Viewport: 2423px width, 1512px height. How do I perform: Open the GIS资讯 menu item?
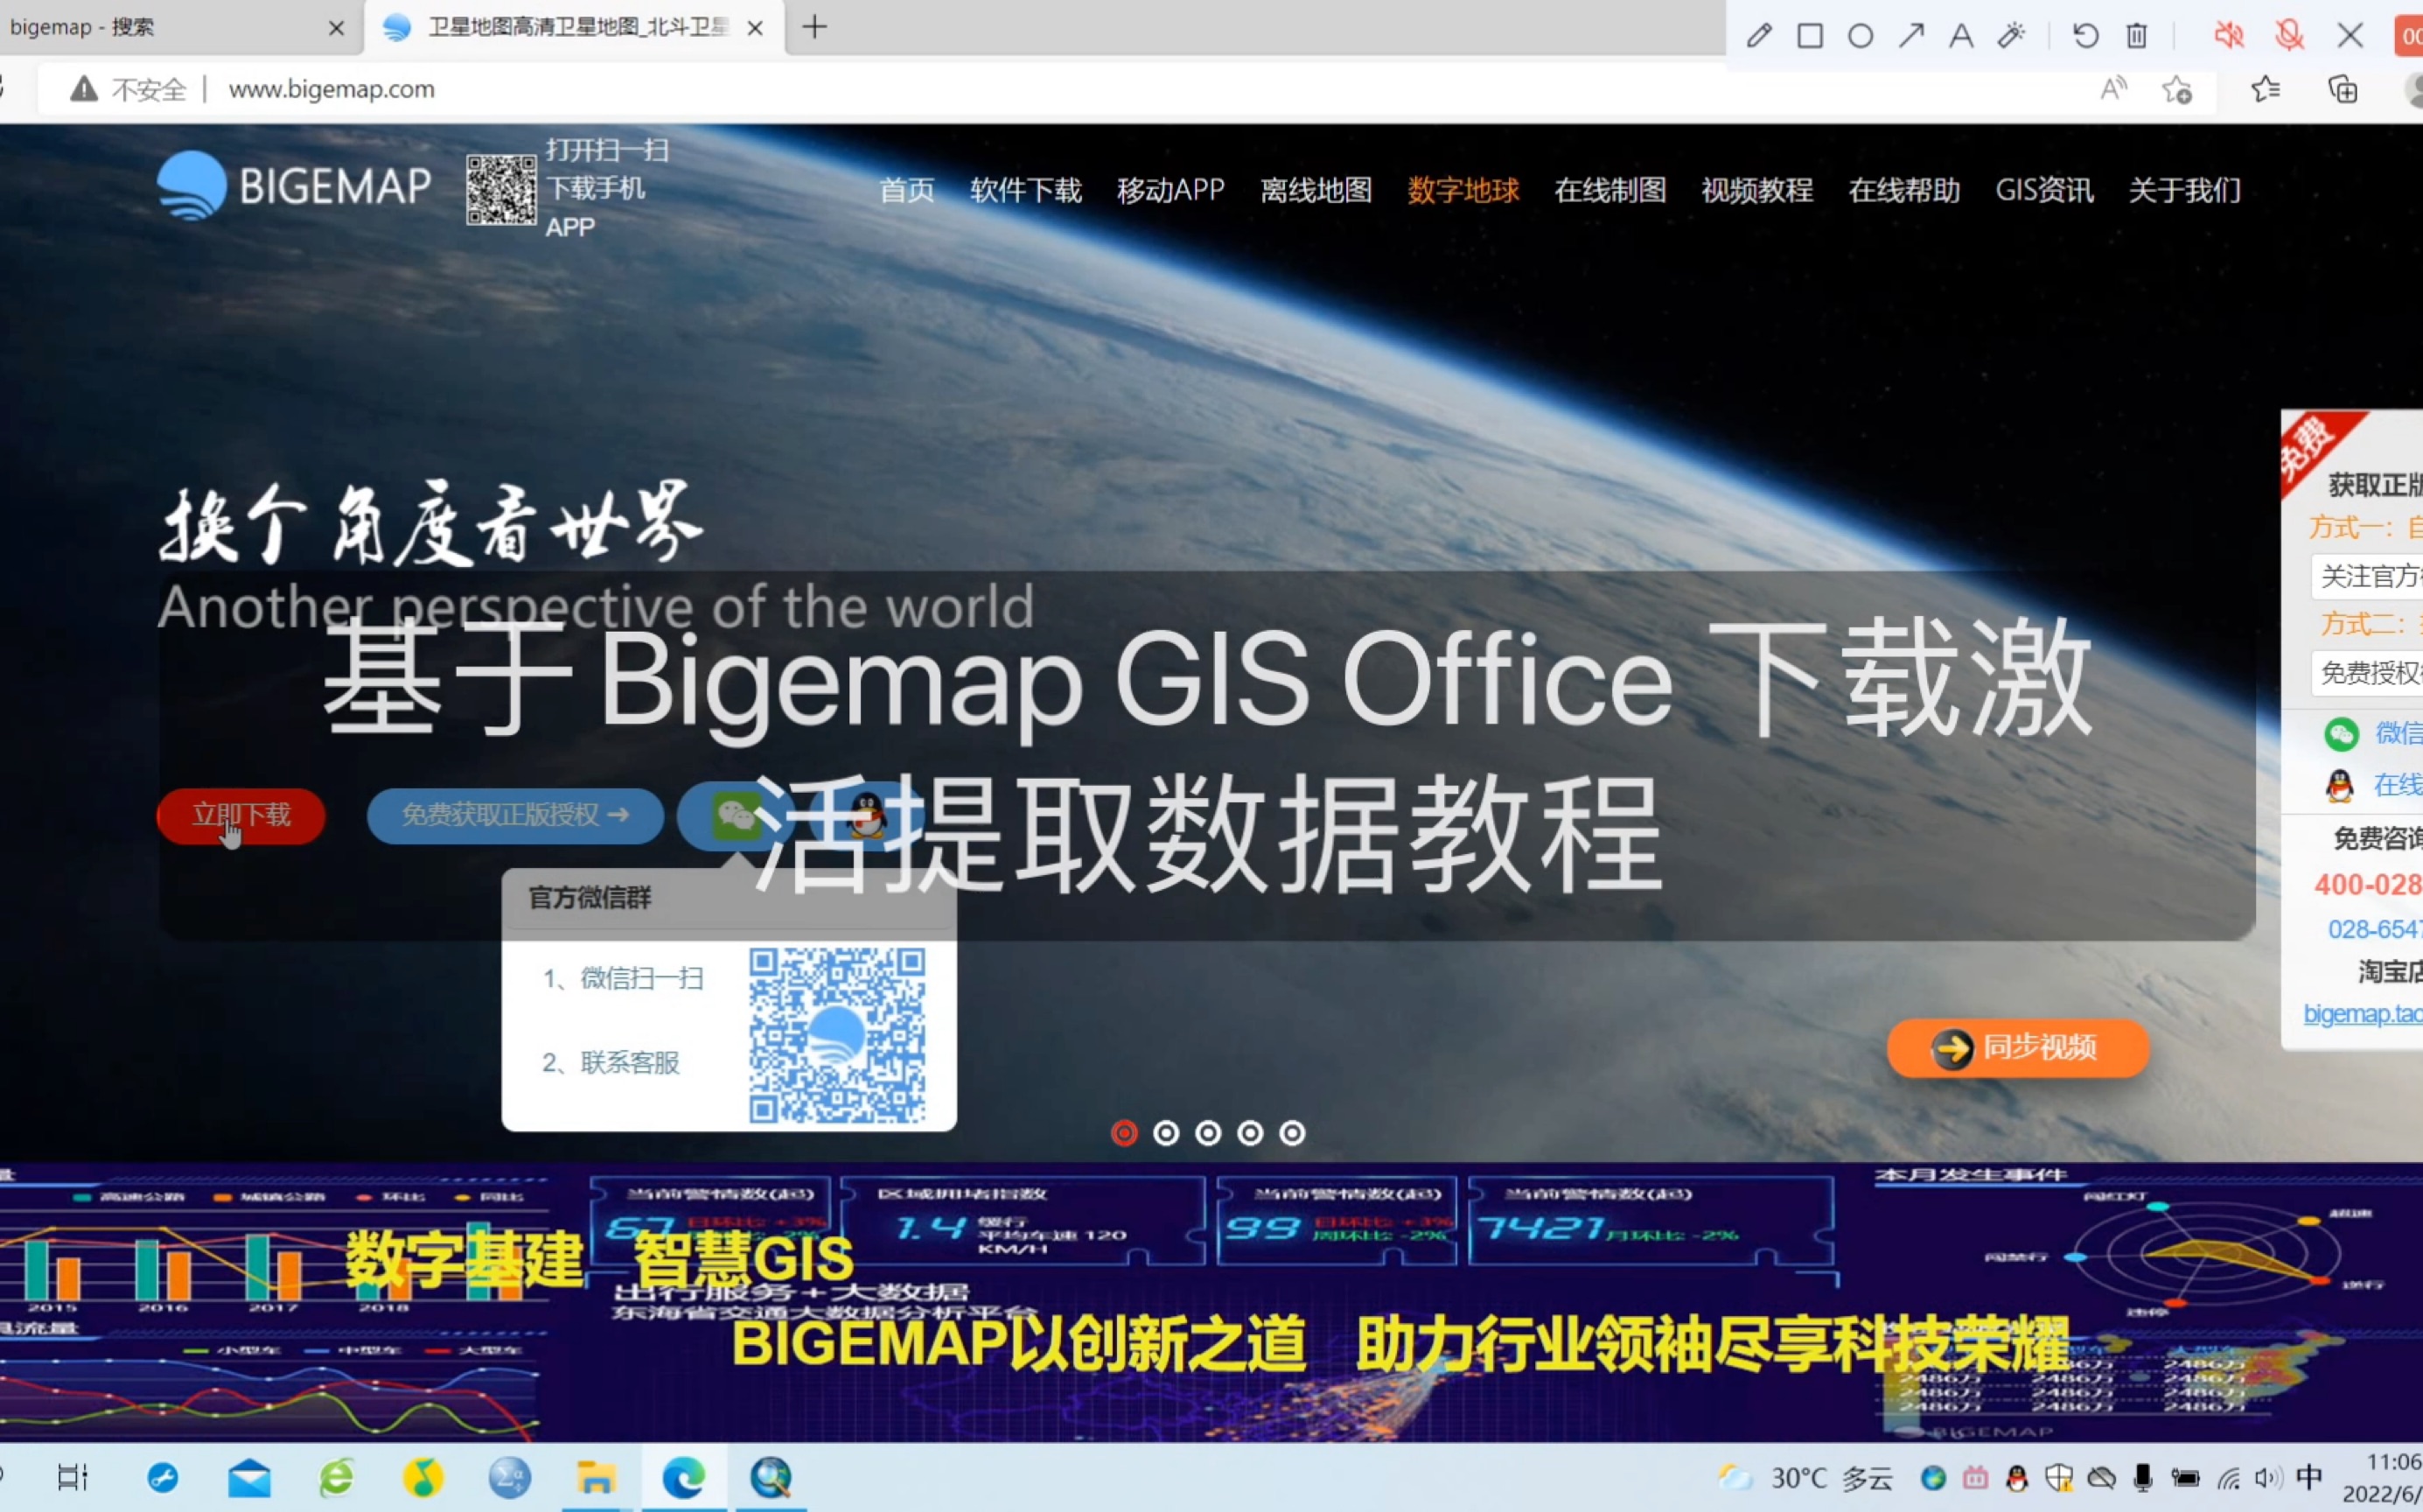pyautogui.click(x=2044, y=190)
